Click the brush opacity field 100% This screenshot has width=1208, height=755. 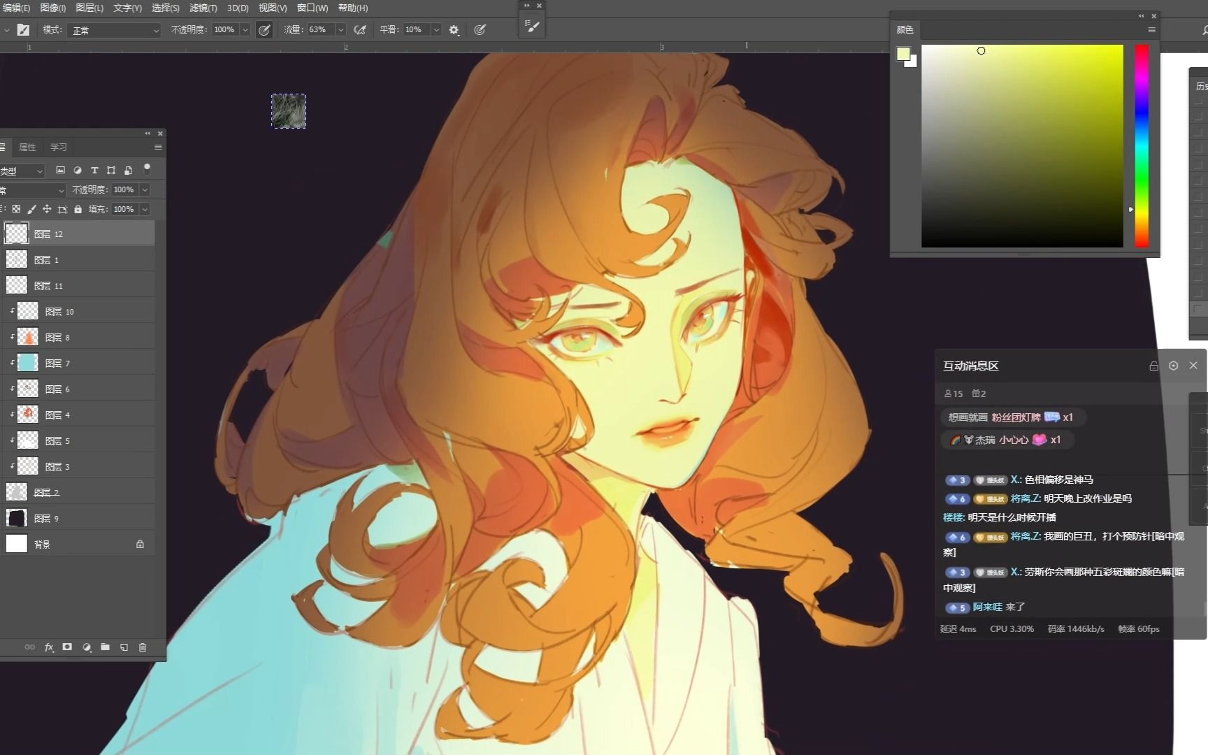click(x=224, y=30)
